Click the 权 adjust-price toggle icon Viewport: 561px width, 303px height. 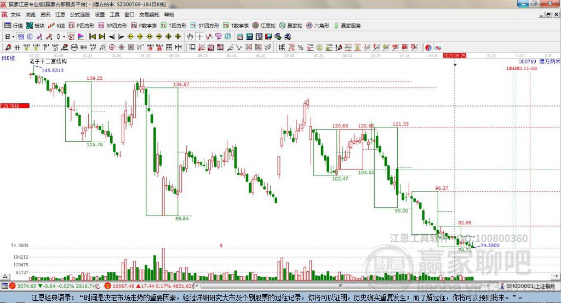click(x=71, y=37)
